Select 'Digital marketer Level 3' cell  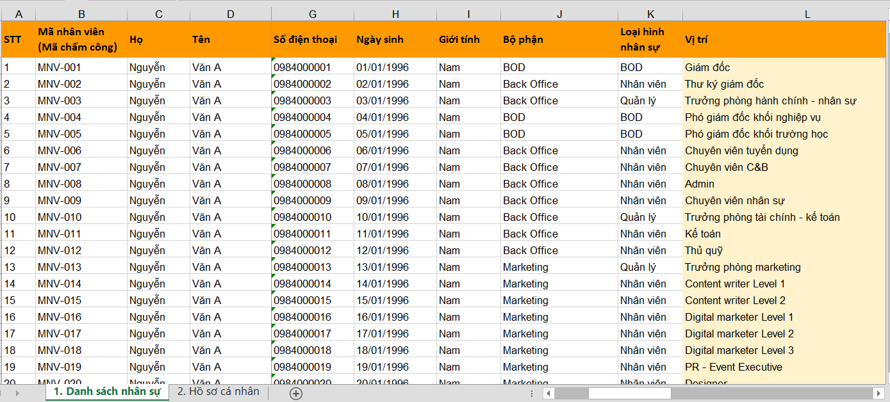click(x=784, y=350)
